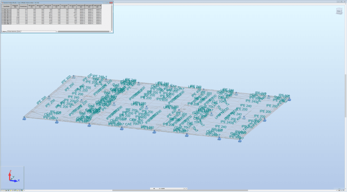The height and width of the screenshot is (192, 347).
Task: Click the results table scroll-right arrow
Action: [111, 31]
